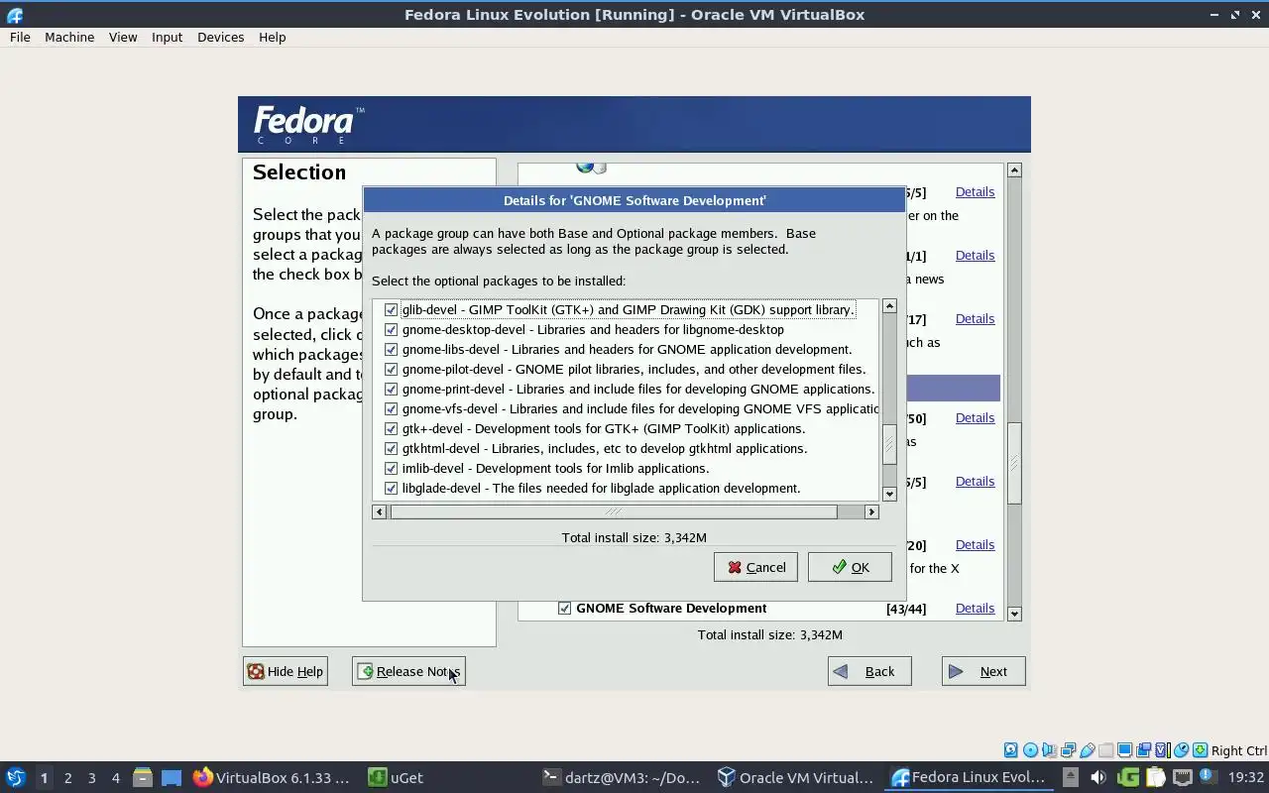Confirm the package details with OK

(850, 567)
